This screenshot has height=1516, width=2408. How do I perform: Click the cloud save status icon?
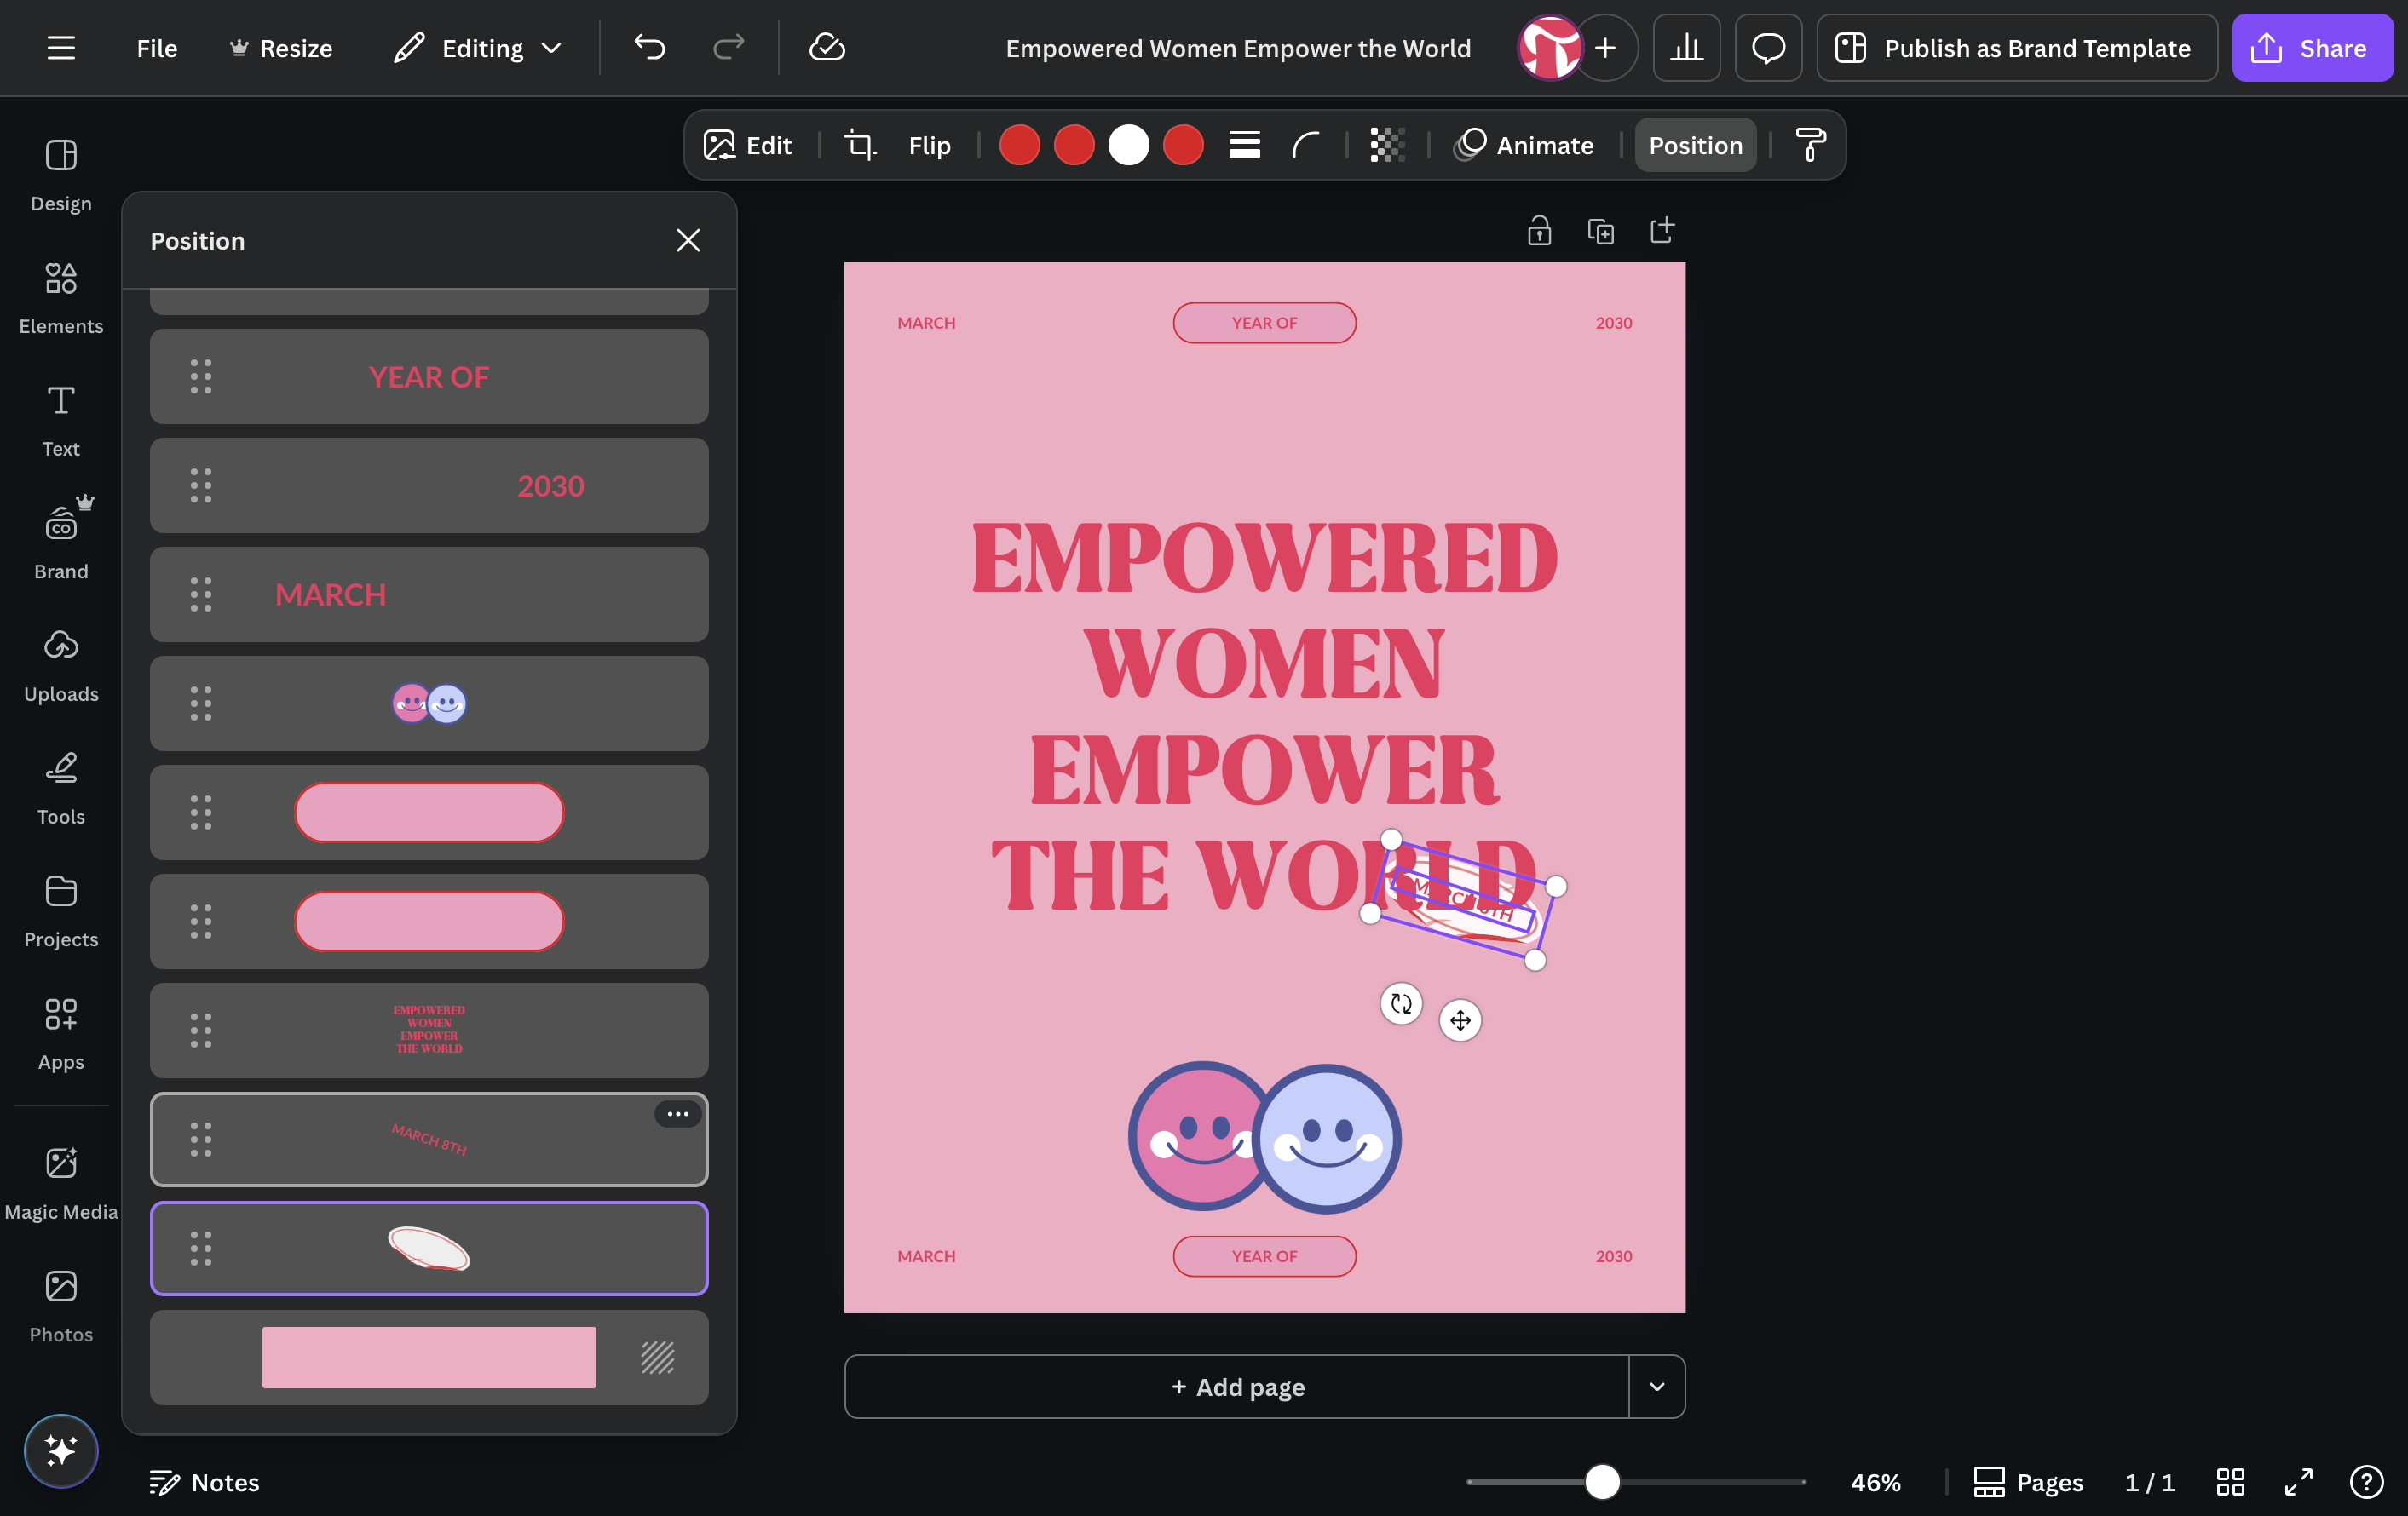(827, 47)
